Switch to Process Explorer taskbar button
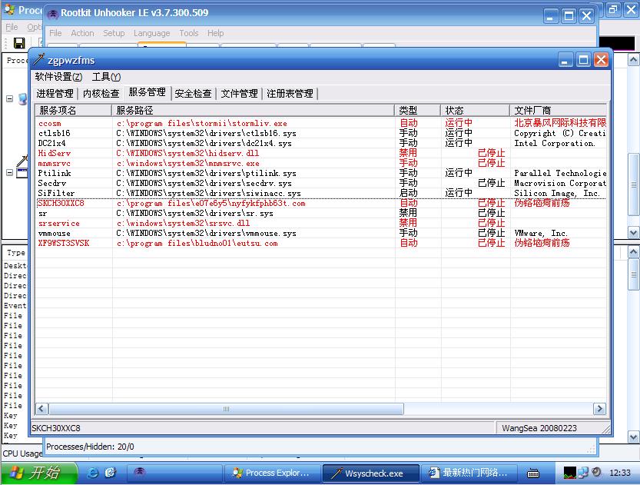The image size is (640, 485). (x=273, y=473)
